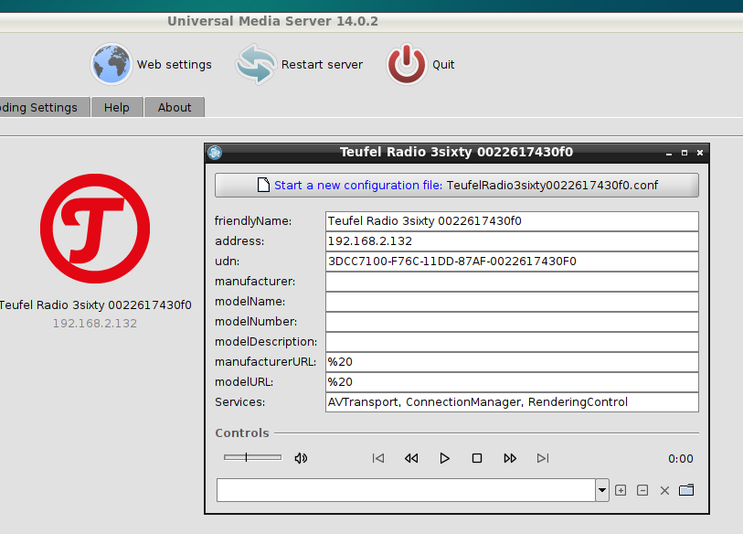The image size is (743, 534).
Task: Click the udn: label
Action: coord(227,262)
